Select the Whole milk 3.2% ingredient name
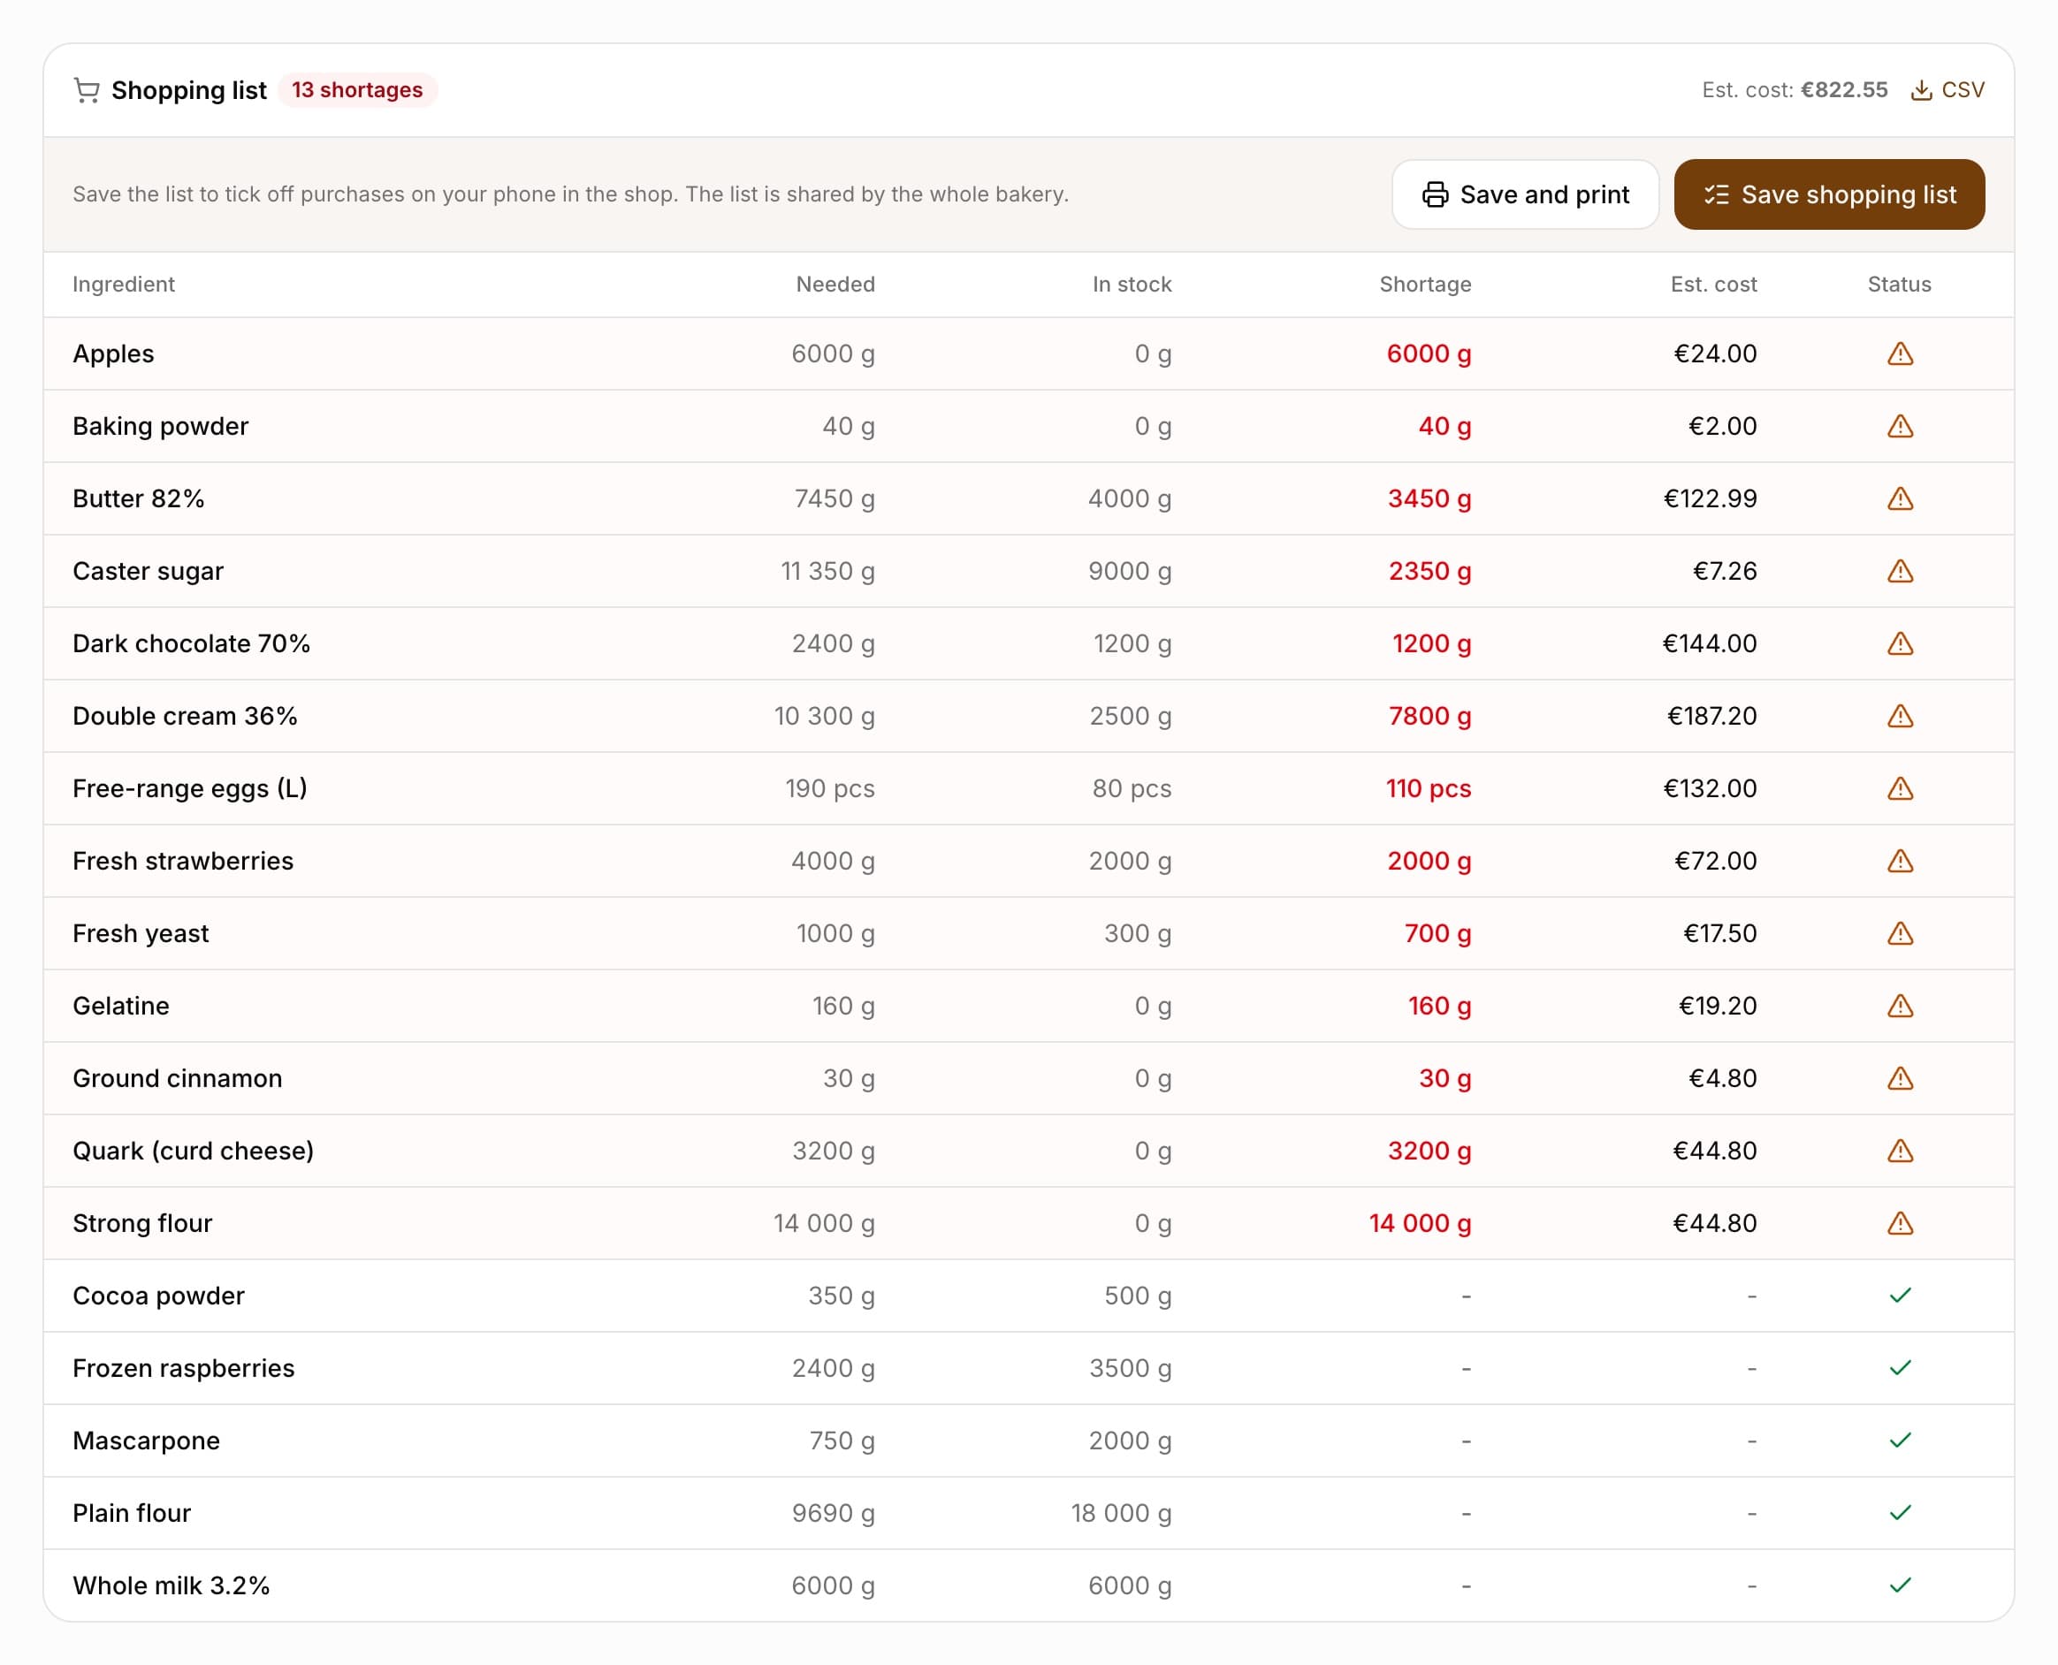2058x1665 pixels. click(x=171, y=1585)
